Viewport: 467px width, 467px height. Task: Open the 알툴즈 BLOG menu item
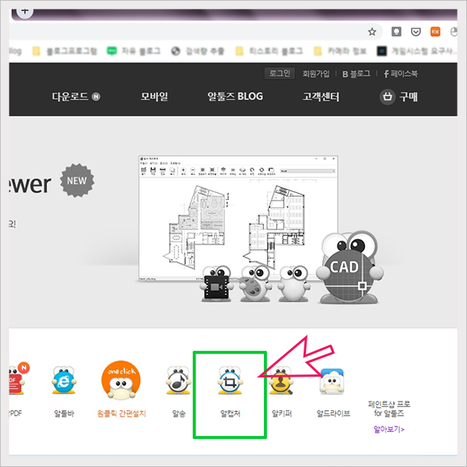(235, 97)
